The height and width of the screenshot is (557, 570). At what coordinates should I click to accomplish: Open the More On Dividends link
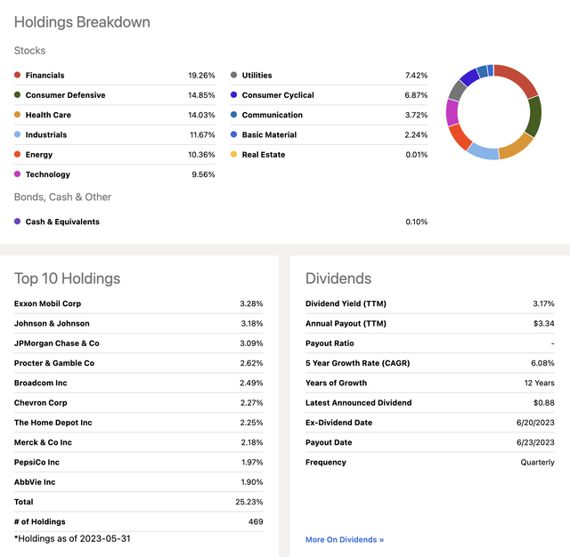[345, 539]
